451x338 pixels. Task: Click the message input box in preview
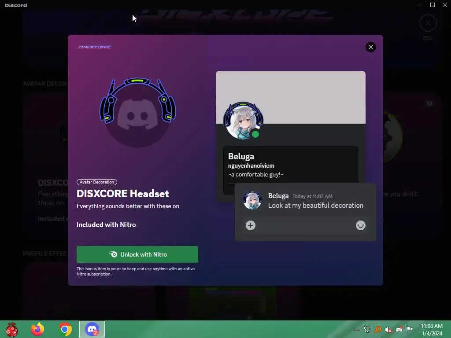[x=306, y=225]
